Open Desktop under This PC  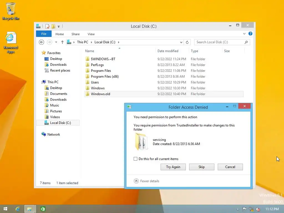tap(56, 88)
